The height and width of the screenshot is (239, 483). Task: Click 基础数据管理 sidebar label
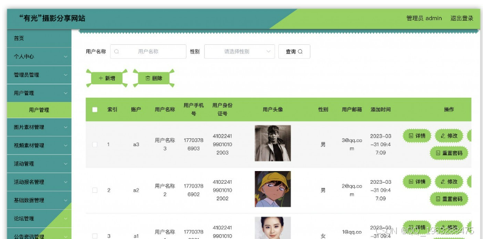click(29, 200)
